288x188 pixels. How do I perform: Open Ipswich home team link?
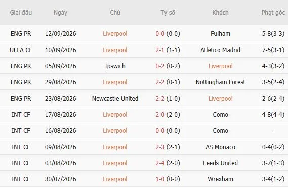click(115, 66)
